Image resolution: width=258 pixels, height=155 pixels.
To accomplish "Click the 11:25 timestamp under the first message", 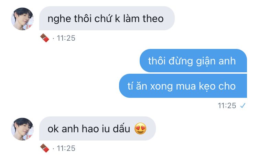I will pyautogui.click(x=66, y=38).
